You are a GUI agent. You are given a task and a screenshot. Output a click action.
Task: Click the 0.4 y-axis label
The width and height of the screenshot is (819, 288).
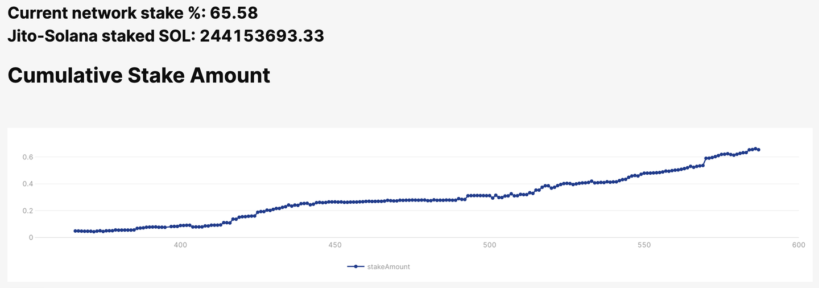(x=28, y=184)
